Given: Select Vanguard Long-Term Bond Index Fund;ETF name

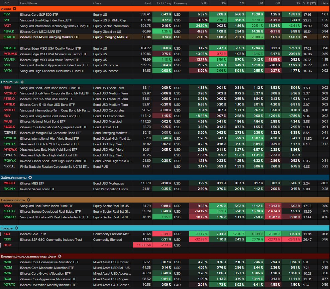Looking at the screenshot, I should pos(50,116).
